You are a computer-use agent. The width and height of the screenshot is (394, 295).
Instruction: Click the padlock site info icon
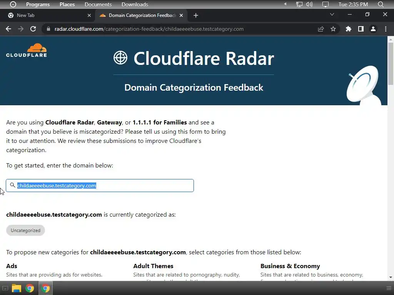point(48,29)
